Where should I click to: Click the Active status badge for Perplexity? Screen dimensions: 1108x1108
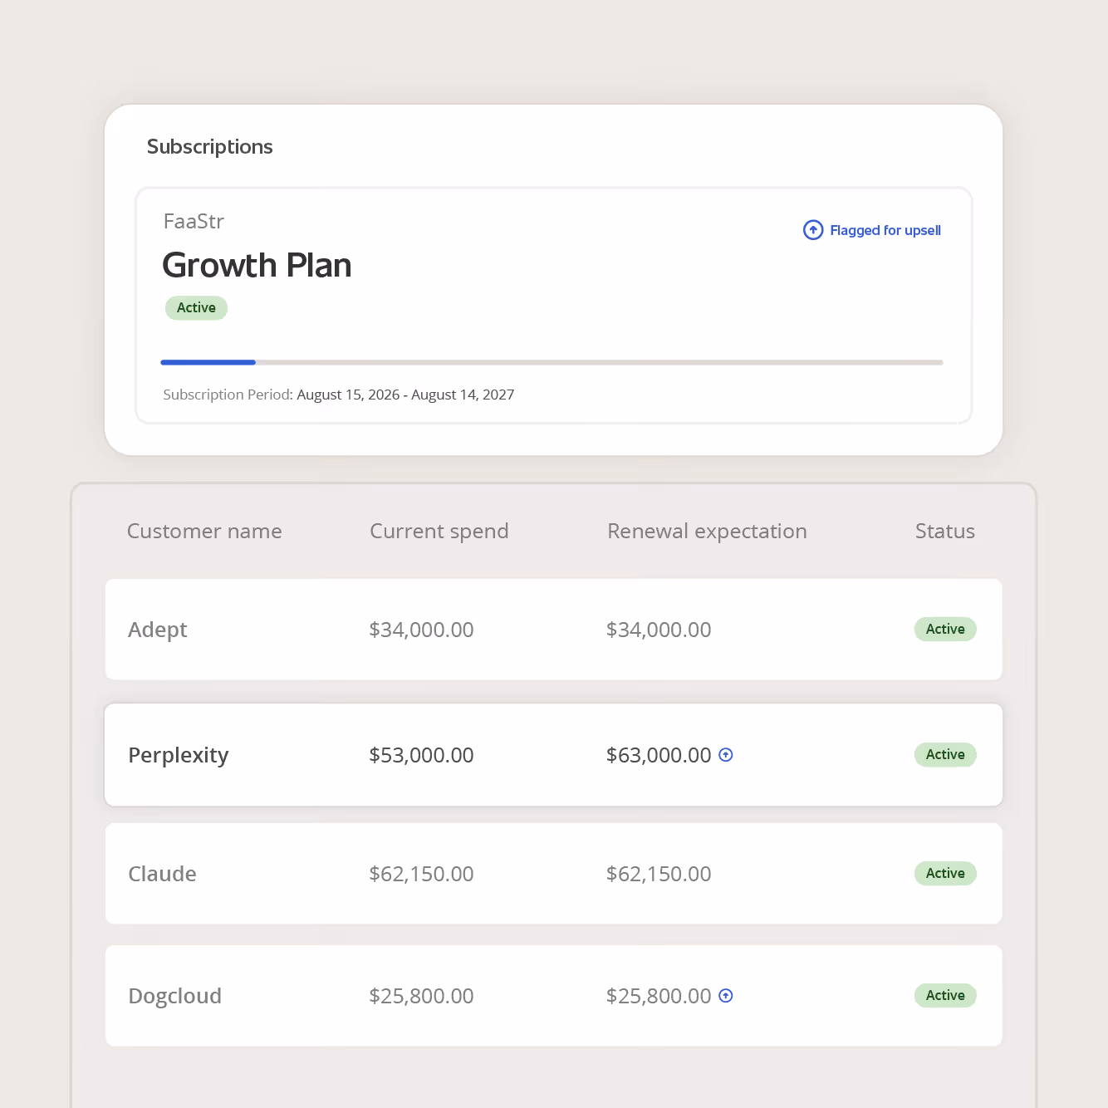pyautogui.click(x=945, y=754)
